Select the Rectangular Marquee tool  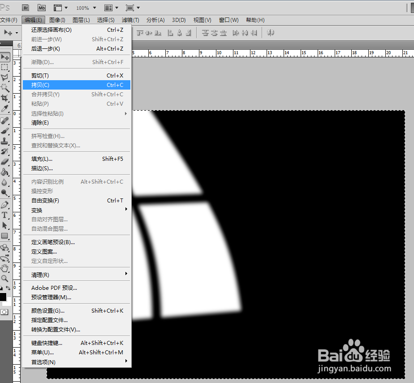coord(5,67)
